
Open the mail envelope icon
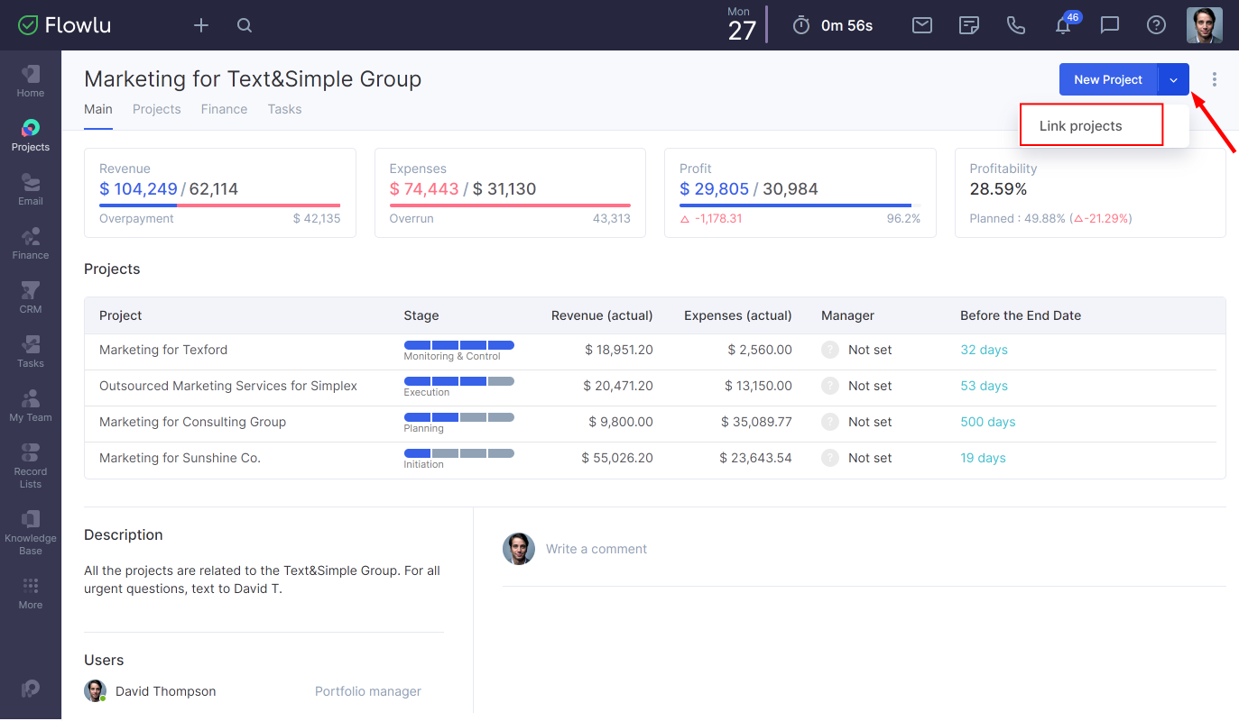pos(922,25)
